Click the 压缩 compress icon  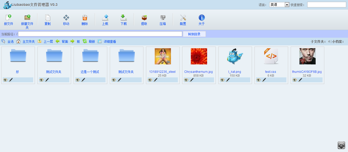pos(163,18)
